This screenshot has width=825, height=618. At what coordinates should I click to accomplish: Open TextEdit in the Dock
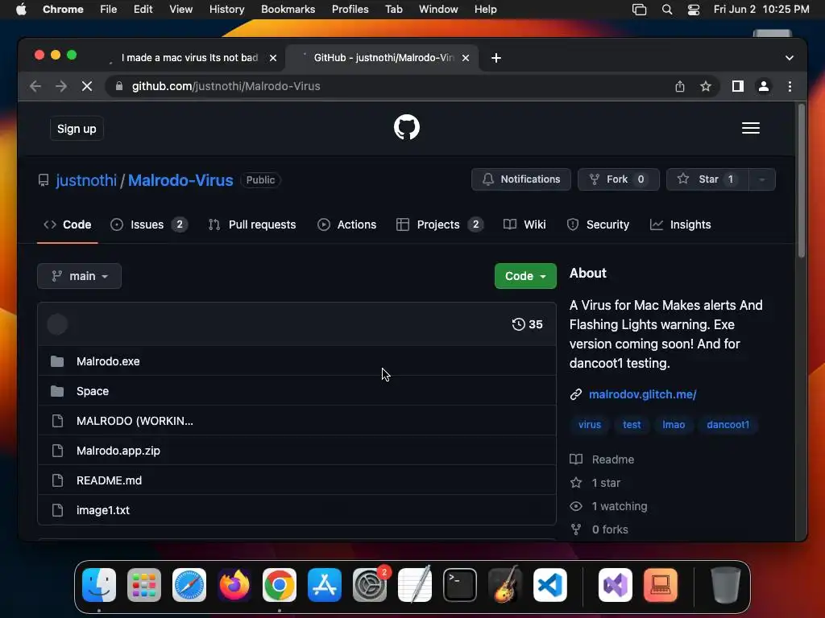[415, 585]
